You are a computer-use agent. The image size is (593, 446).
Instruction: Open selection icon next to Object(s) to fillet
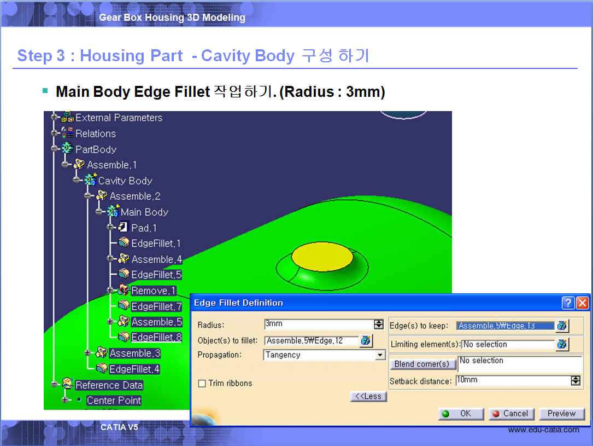tap(366, 341)
